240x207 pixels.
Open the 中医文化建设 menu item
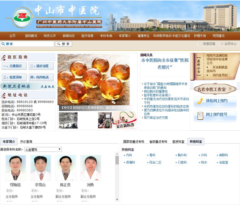pos(181,36)
